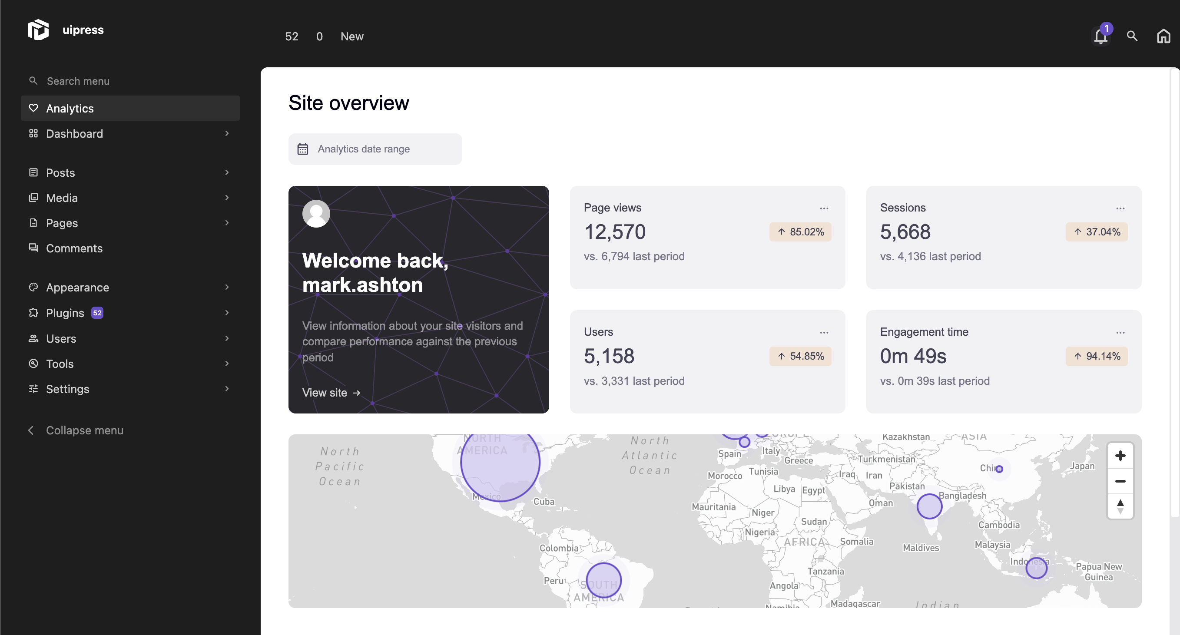1180x635 pixels.
Task: Click the Page views options menu
Action: click(x=824, y=208)
